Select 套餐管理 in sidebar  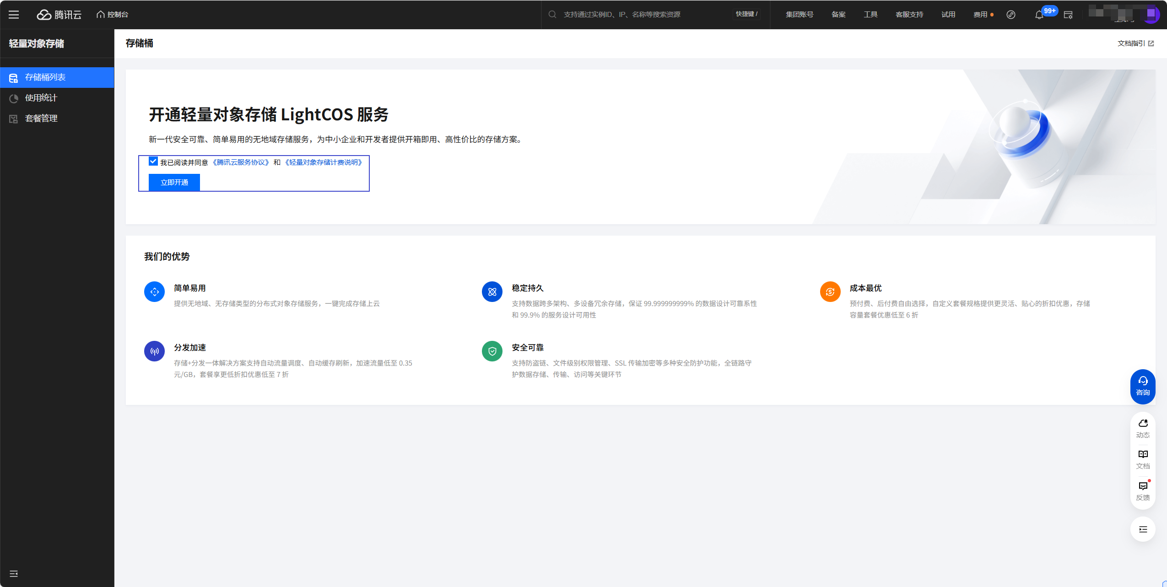pyautogui.click(x=57, y=118)
